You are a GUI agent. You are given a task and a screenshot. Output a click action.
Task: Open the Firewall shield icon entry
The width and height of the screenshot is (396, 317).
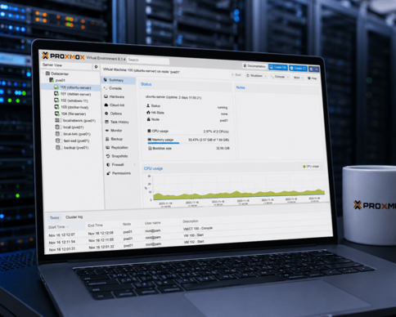tap(108, 164)
